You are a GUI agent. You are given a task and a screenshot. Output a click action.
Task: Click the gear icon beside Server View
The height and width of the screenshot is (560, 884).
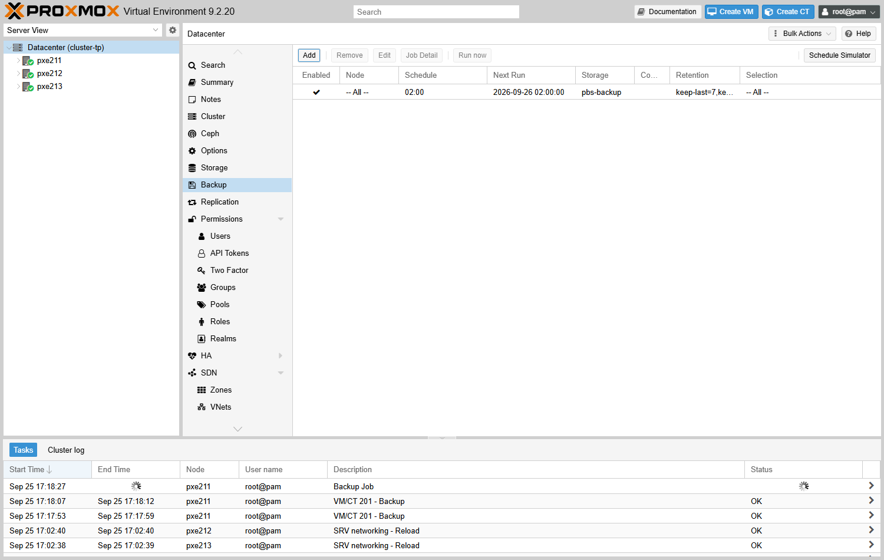173,30
